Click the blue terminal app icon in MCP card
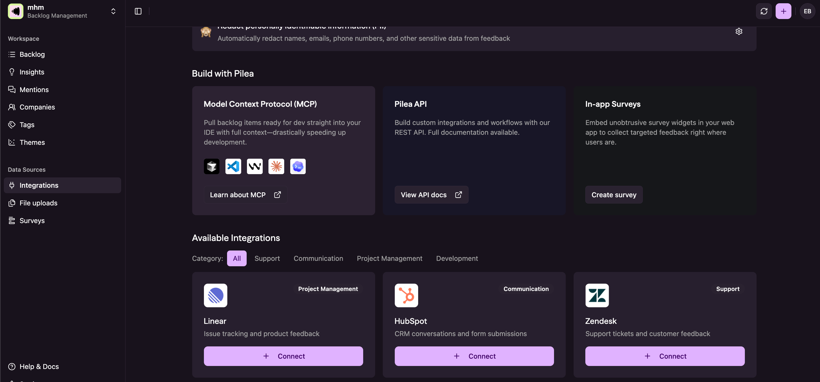Screen dimensions: 820x382 (x=298, y=167)
